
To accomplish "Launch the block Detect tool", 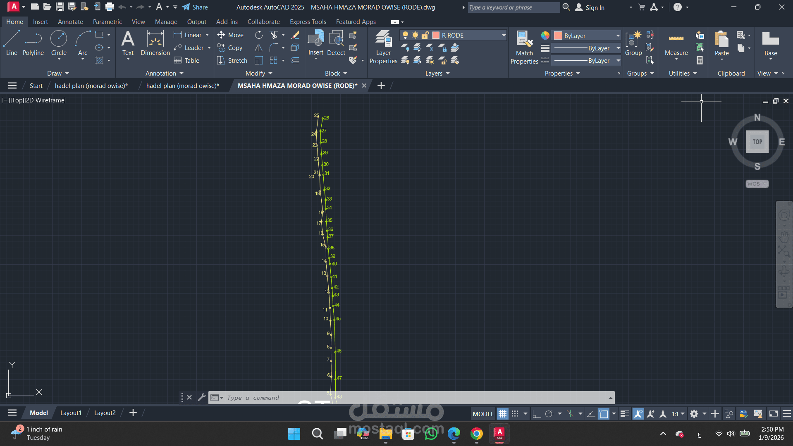I will pyautogui.click(x=336, y=43).
